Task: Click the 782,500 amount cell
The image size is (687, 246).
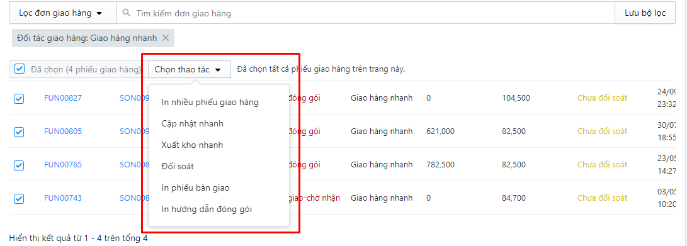Action: [x=440, y=165]
